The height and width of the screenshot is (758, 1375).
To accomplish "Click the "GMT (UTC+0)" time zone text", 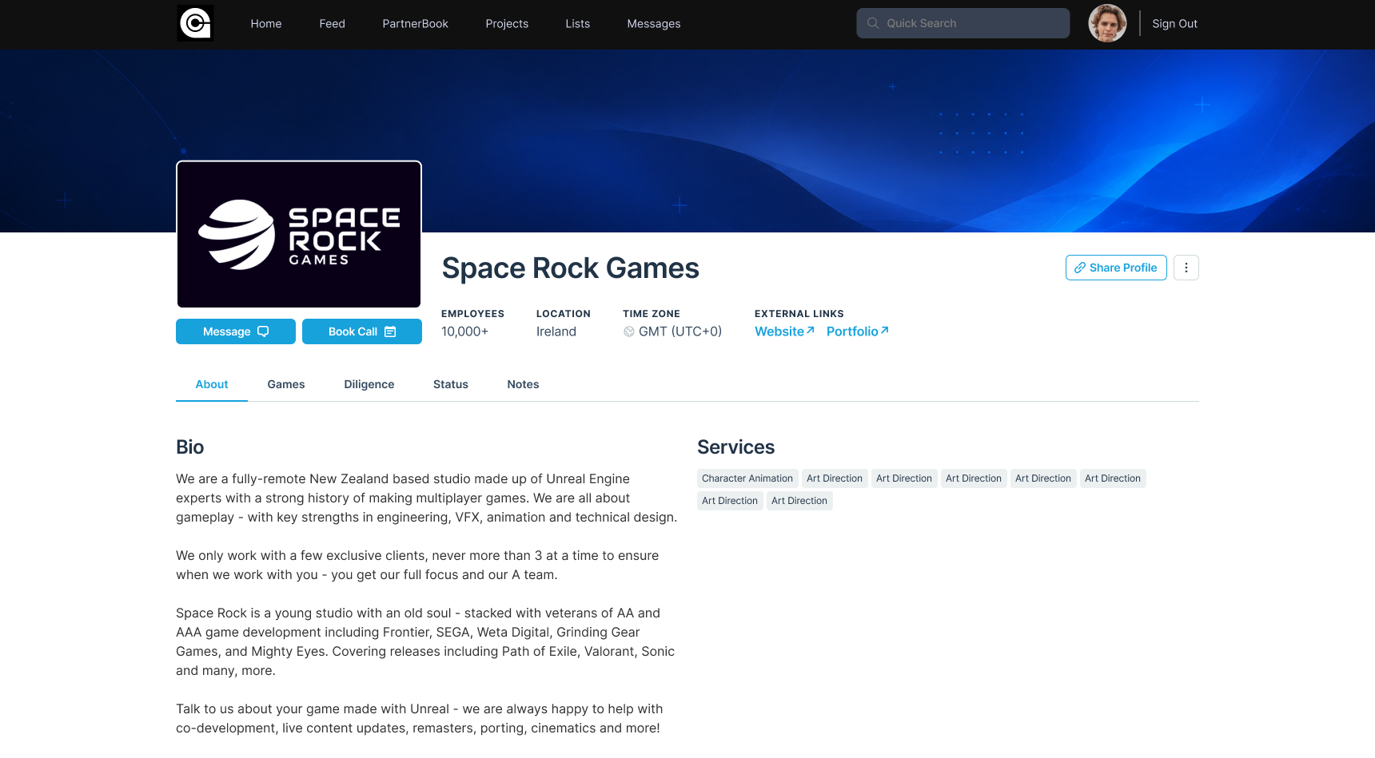I will (680, 331).
